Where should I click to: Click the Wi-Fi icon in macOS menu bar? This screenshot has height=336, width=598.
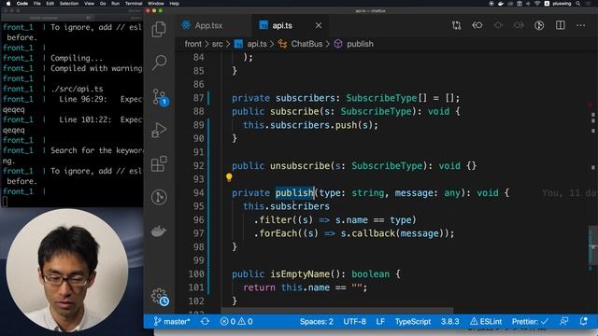coord(537,4)
